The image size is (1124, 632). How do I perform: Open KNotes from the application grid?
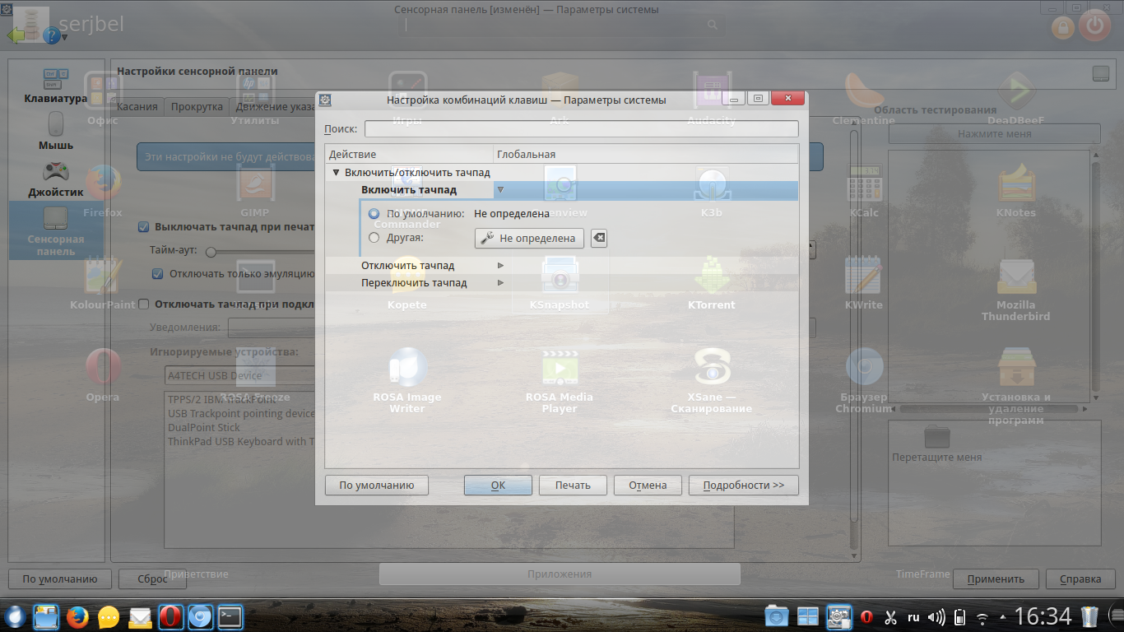pos(1016,189)
